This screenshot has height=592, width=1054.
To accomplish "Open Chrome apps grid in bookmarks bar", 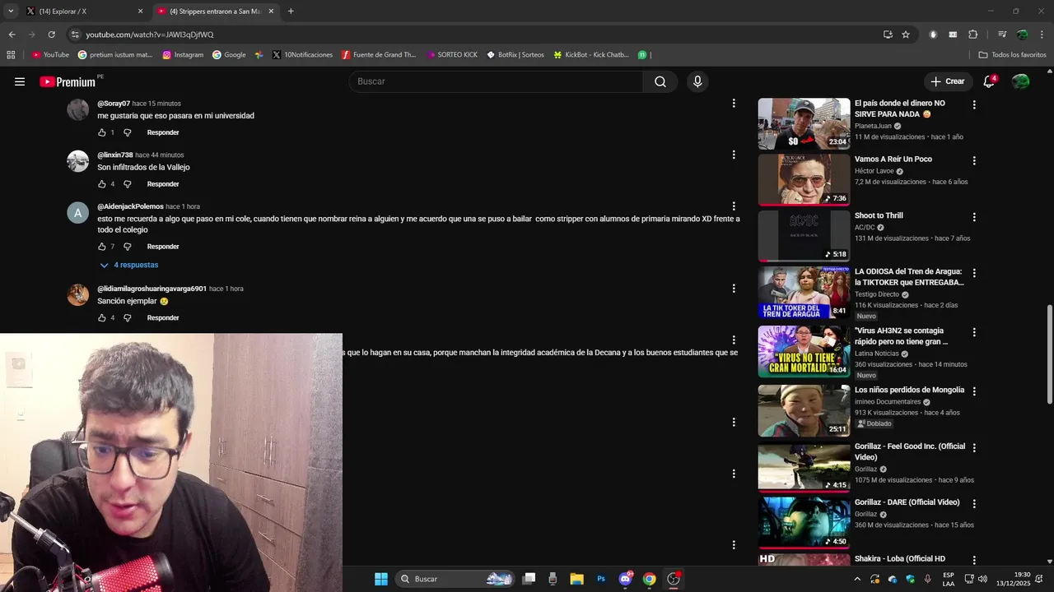I will coord(11,55).
